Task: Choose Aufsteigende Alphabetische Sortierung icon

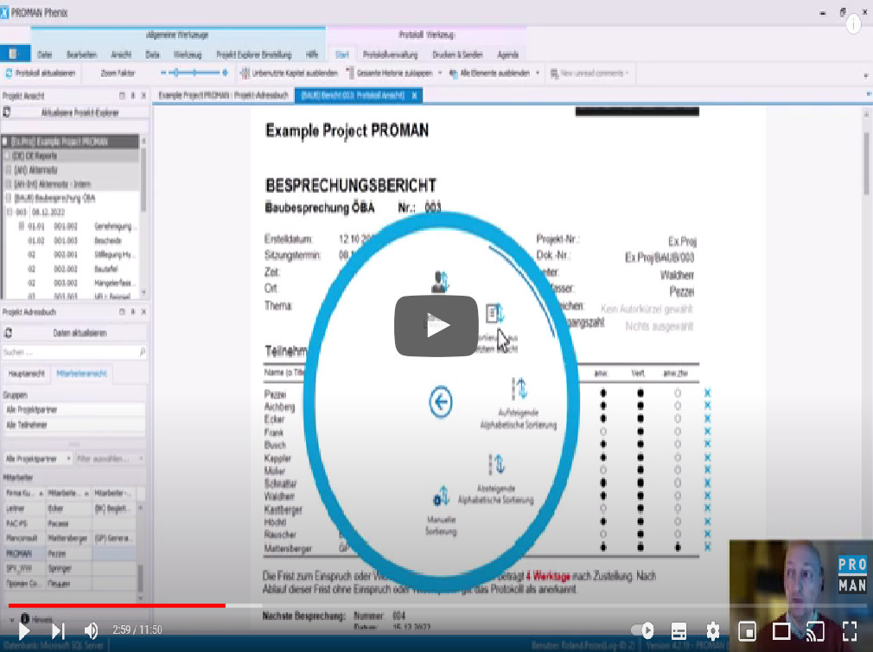Action: (519, 388)
